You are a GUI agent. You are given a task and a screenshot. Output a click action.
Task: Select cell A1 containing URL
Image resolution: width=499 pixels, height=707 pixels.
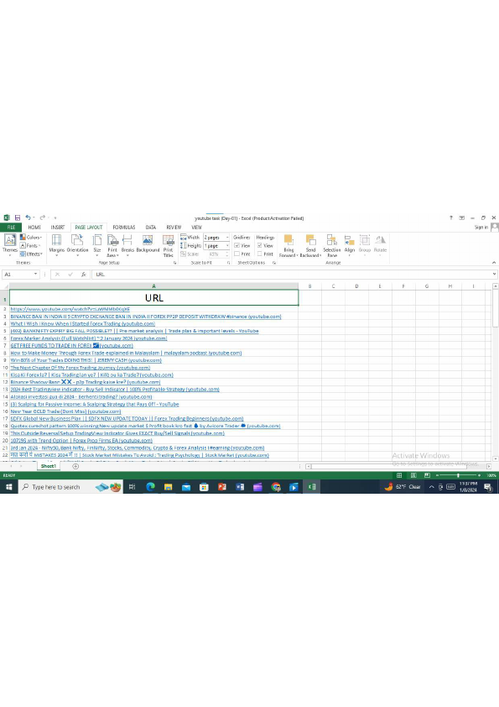point(153,297)
